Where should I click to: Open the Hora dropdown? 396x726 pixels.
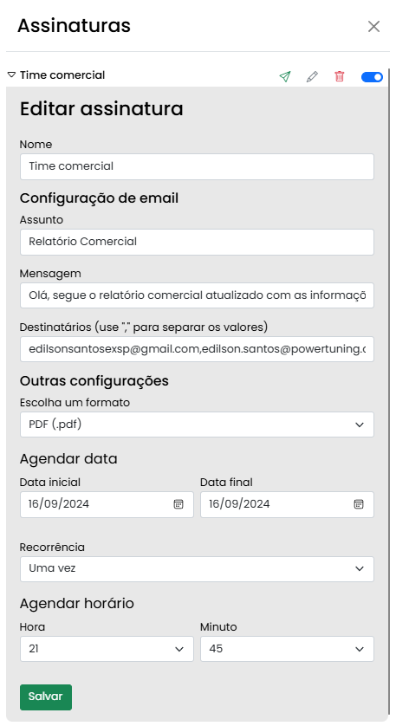click(x=107, y=649)
